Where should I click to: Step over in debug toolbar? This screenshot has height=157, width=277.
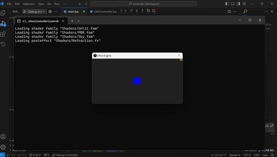131,11
